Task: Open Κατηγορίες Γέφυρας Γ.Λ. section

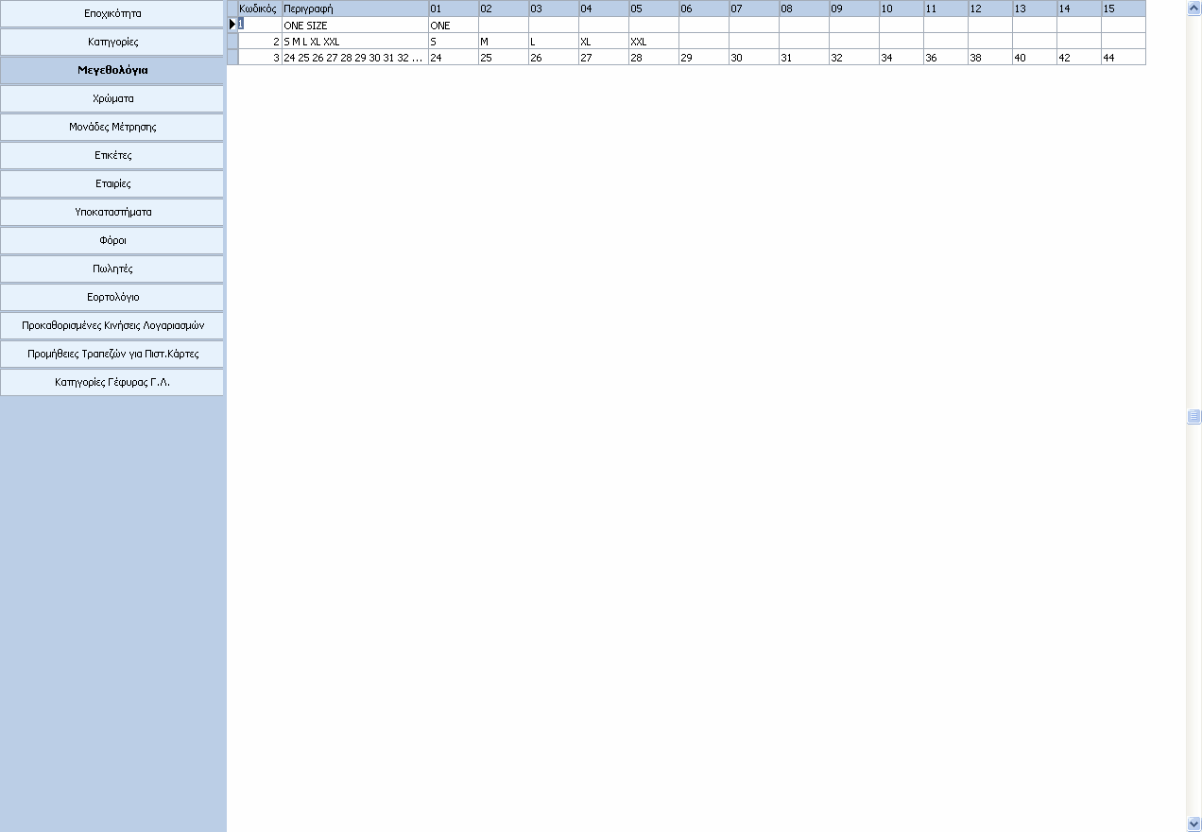Action: click(112, 382)
